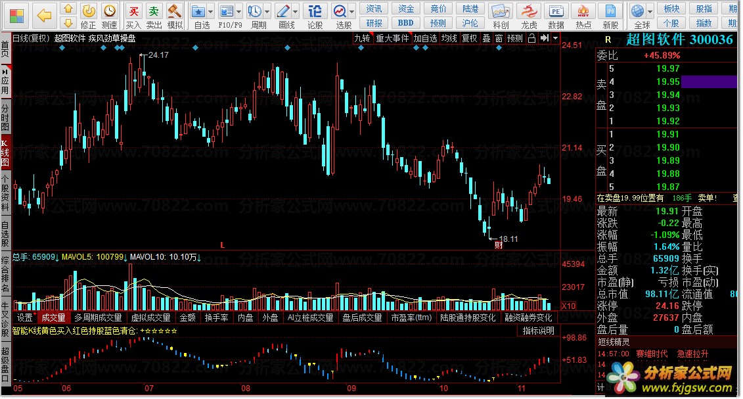This screenshot has width=743, height=399.
Task: Switch to 市盈率(ttm) tab
Action: (411, 317)
